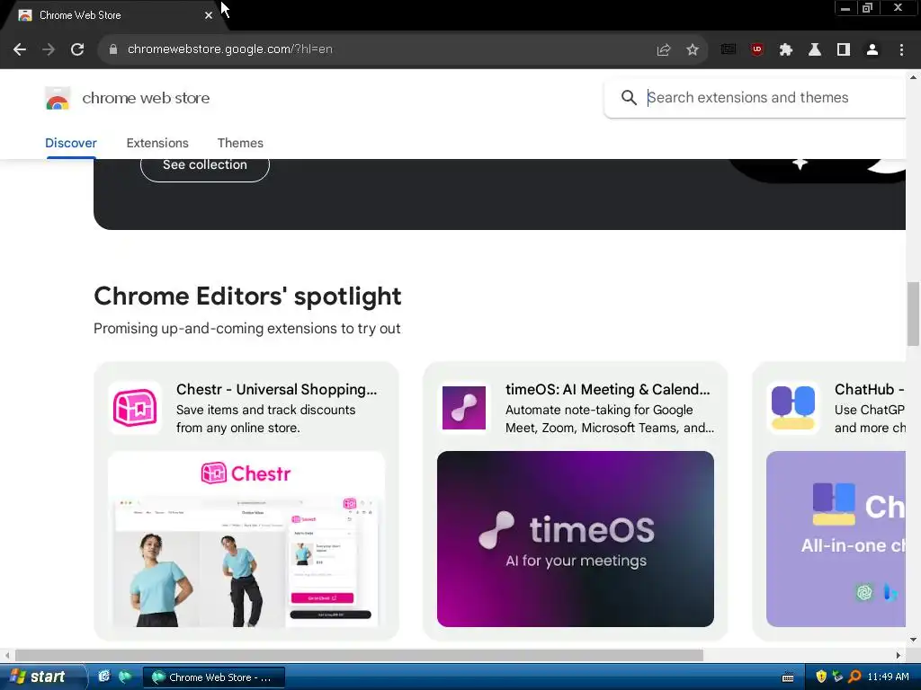This screenshot has height=690, width=921.
Task: Click the browser forward arrow
Action: 49,50
